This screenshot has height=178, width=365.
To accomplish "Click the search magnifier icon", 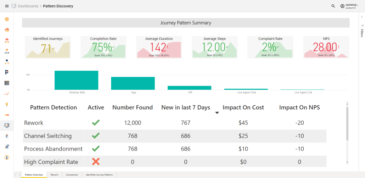I will 333,6.
